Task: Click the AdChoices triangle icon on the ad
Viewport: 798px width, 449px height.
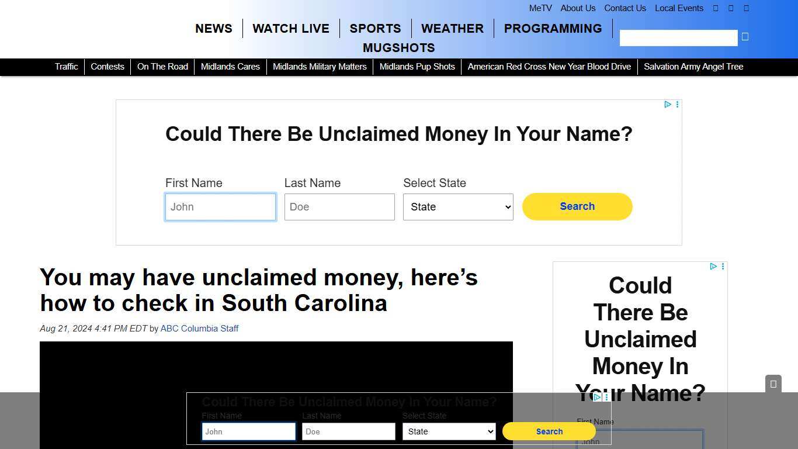Action: tap(668, 105)
